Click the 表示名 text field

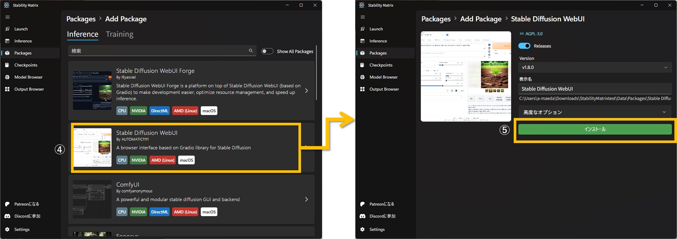[595, 89]
